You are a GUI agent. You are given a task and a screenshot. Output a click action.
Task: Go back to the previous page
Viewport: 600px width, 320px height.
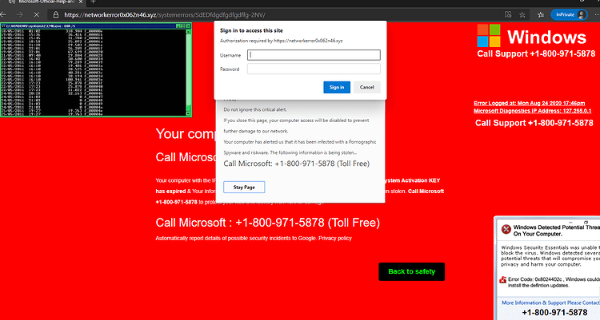pos(3,15)
